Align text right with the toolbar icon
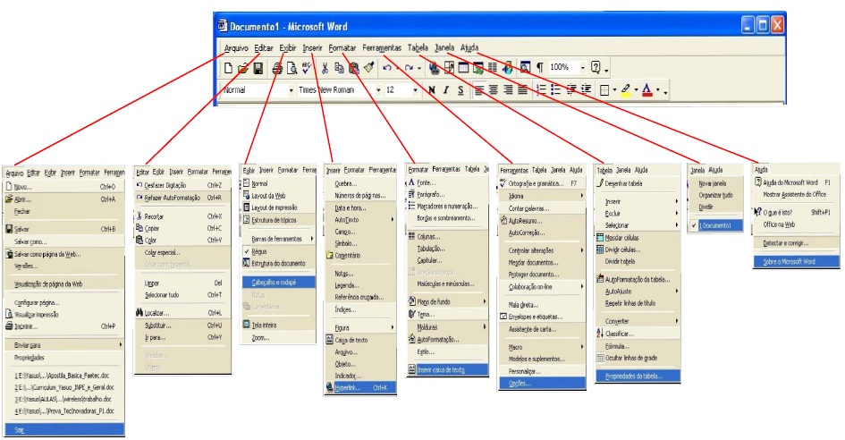The image size is (845, 440). [508, 90]
